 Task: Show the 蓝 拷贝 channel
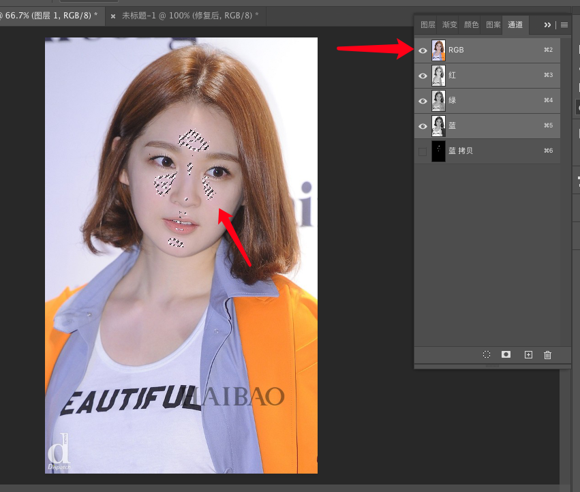[x=423, y=151]
